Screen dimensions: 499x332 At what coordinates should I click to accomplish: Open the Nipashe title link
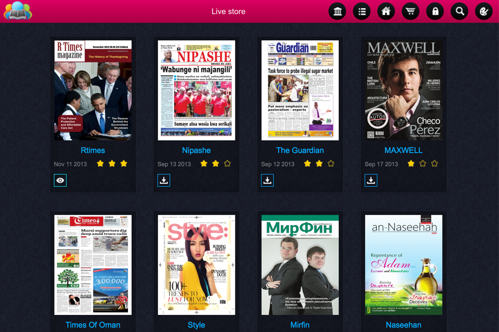pos(196,150)
